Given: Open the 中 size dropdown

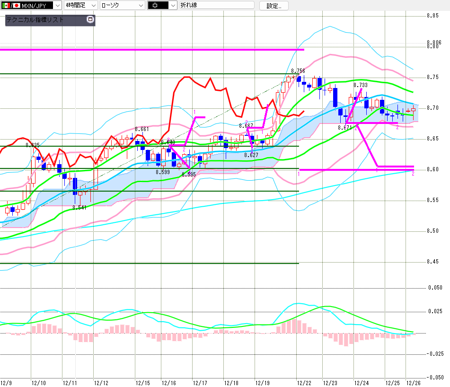Looking at the screenshot, I should [x=173, y=6].
